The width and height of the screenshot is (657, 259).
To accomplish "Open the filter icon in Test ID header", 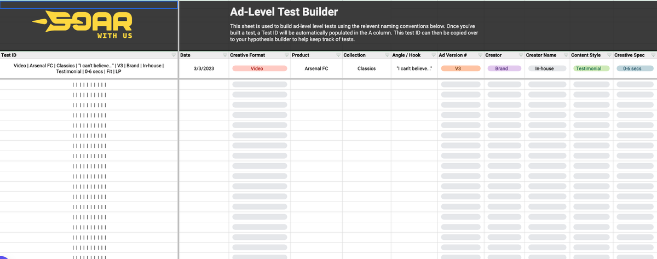I will tap(174, 55).
